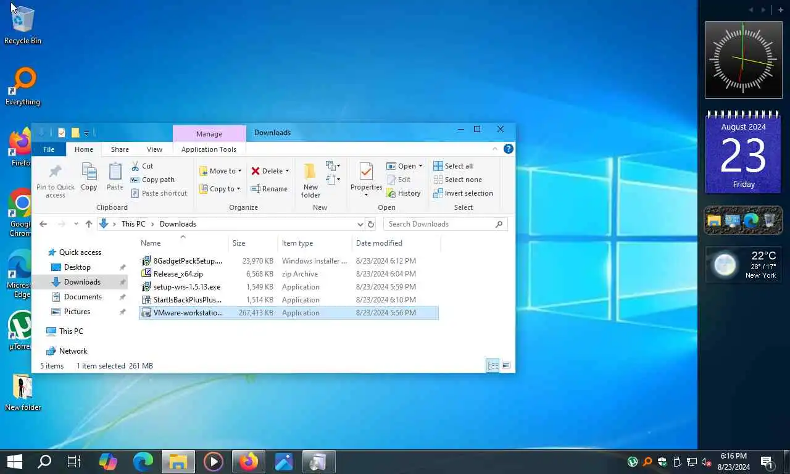
Task: Create a New folder from the ribbon
Action: tap(310, 180)
